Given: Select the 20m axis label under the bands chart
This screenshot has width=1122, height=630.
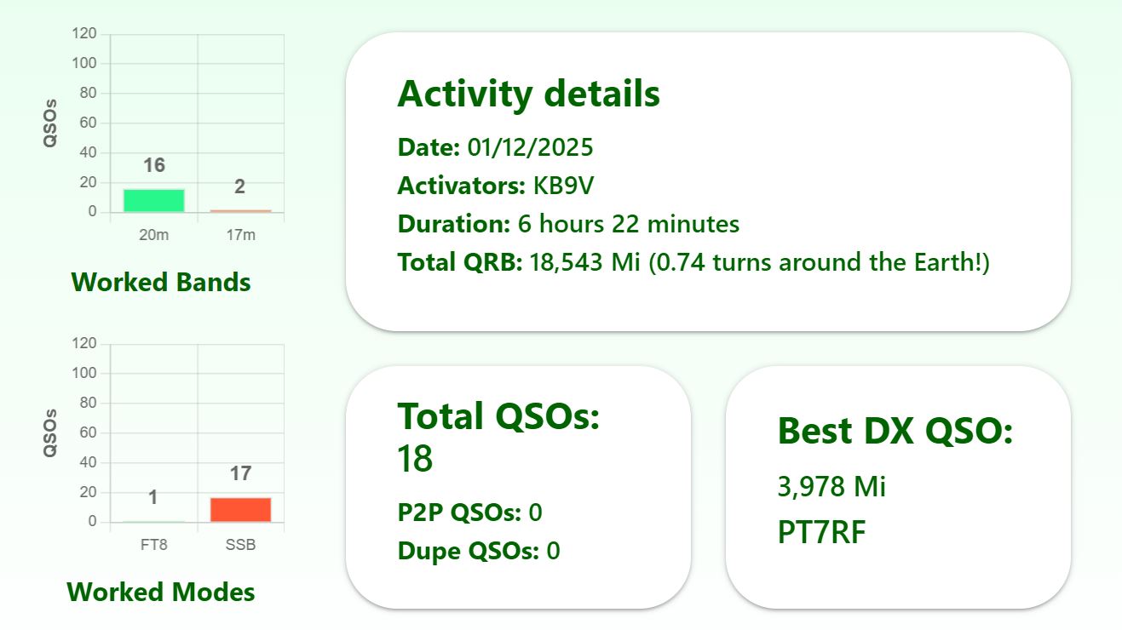Looking at the screenshot, I should (x=154, y=235).
